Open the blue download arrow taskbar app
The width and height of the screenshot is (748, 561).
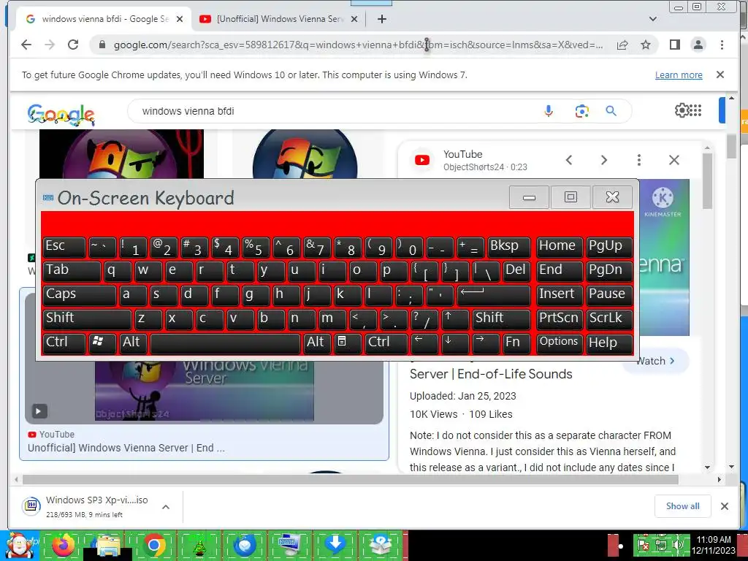335,545
